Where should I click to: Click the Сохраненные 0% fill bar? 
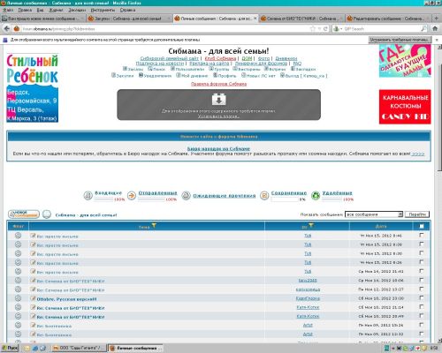(285, 199)
